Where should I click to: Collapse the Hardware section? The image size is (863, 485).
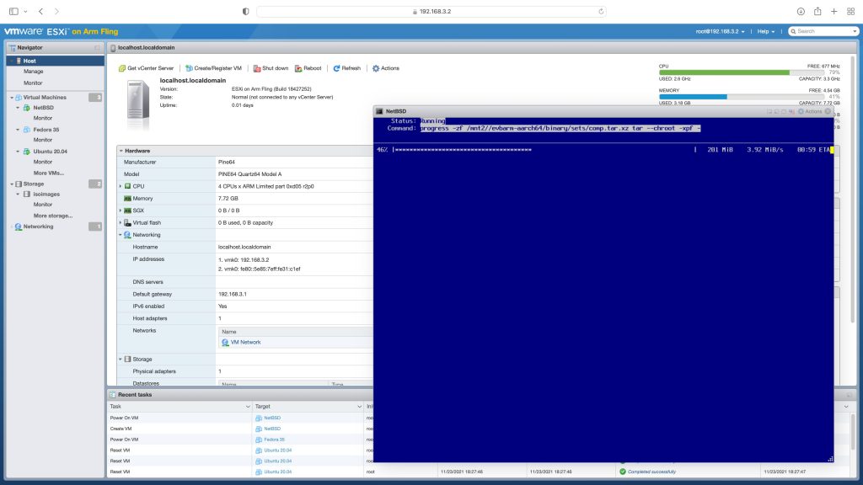(x=121, y=151)
